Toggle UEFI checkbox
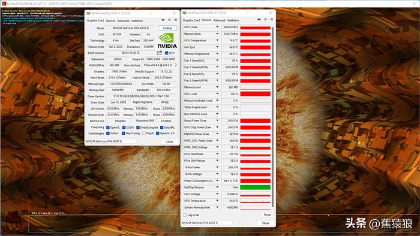420x236 pixels. 166,53
